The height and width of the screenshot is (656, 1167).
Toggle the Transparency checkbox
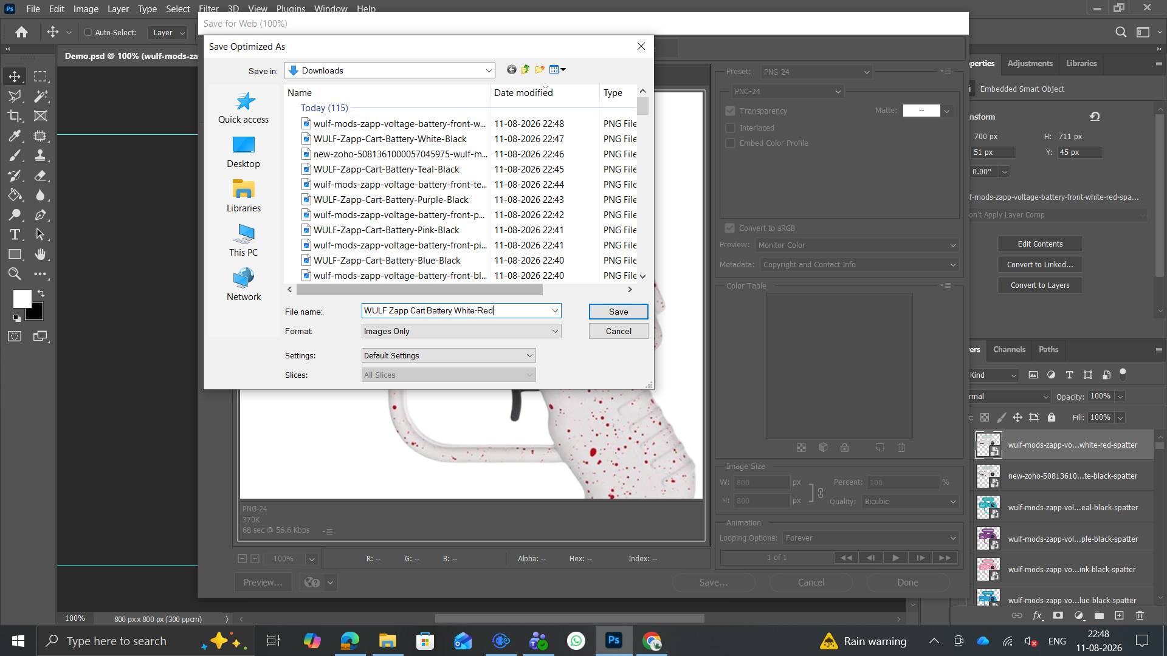[731, 111]
